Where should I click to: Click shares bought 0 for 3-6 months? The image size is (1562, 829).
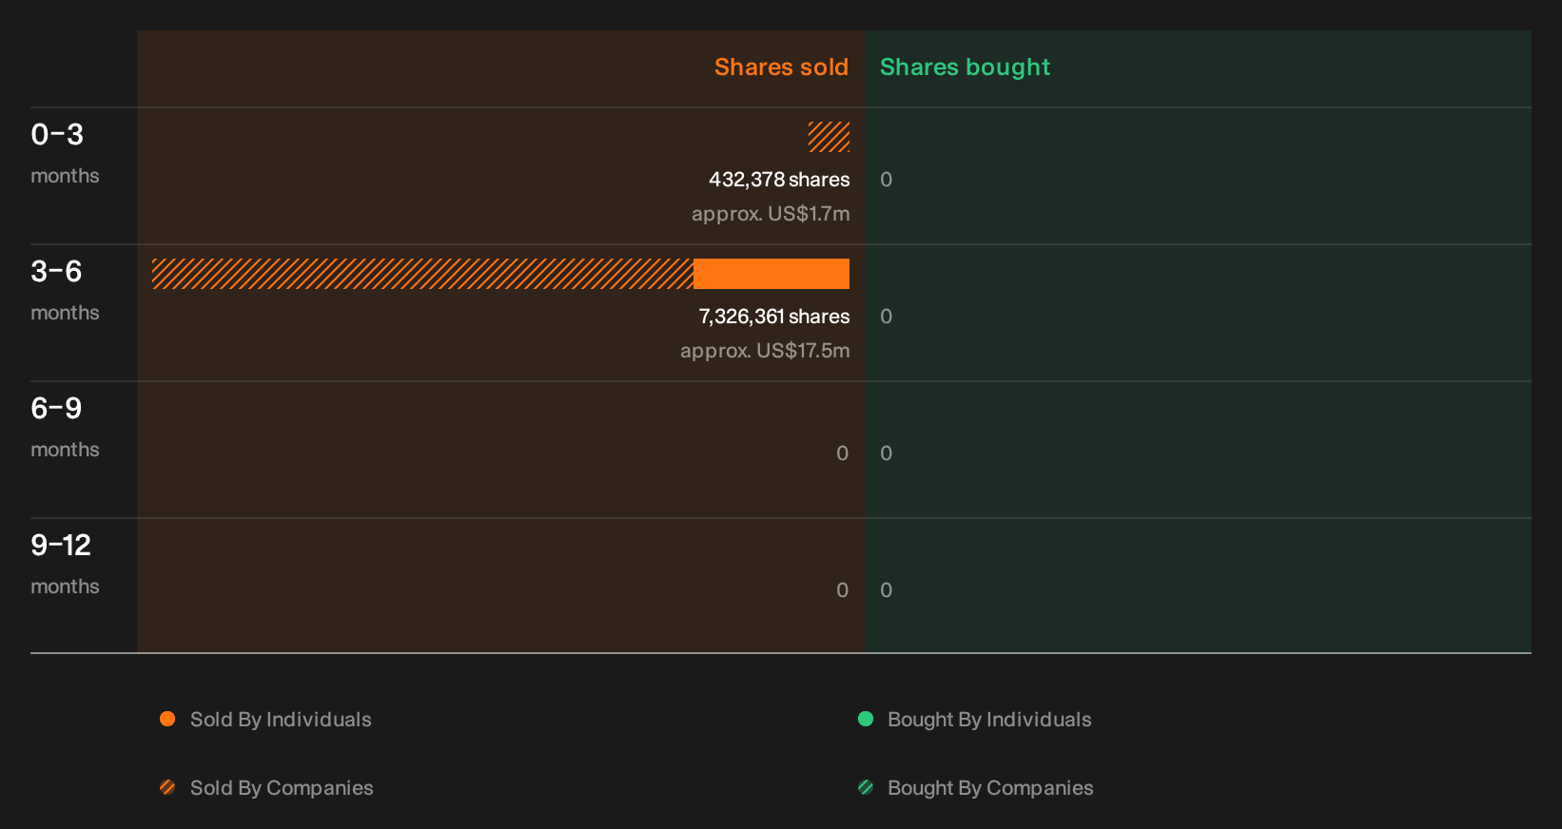coord(886,317)
